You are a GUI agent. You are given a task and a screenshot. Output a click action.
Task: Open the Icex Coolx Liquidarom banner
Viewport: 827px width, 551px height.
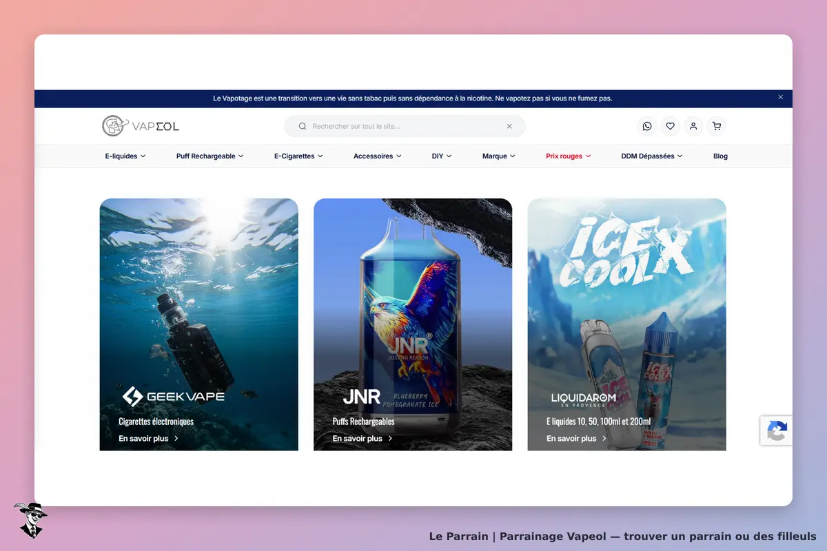pyautogui.click(x=626, y=324)
